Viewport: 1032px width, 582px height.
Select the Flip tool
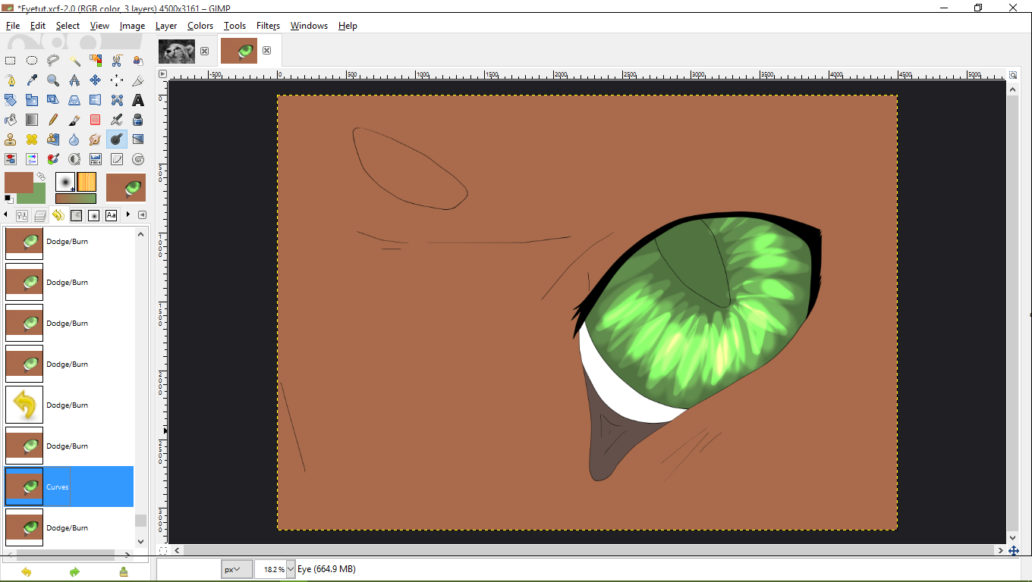pyautogui.click(x=96, y=100)
